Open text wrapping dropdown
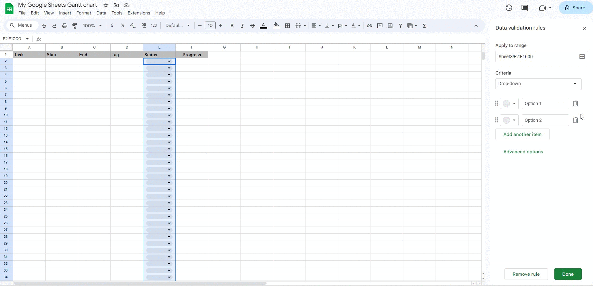The height and width of the screenshot is (286, 593). 343,26
